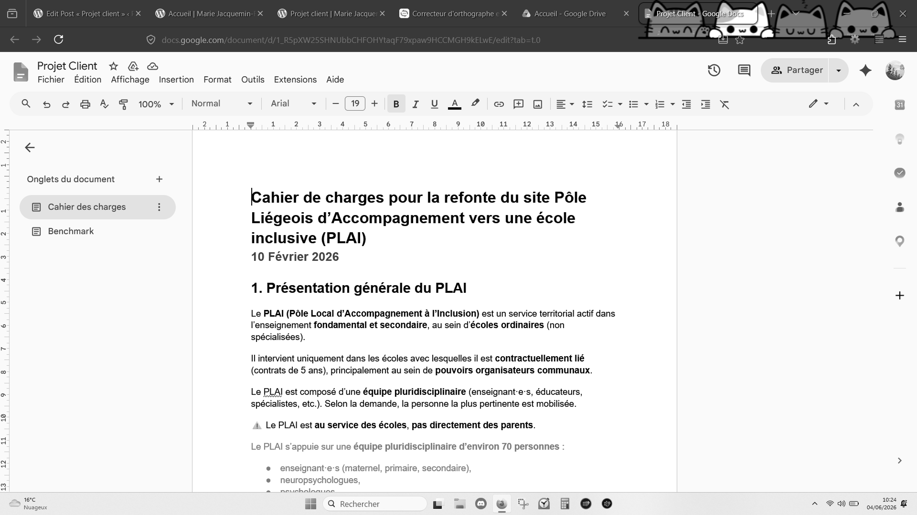Close the document tabs sidebar
The image size is (917, 515).
point(30,148)
